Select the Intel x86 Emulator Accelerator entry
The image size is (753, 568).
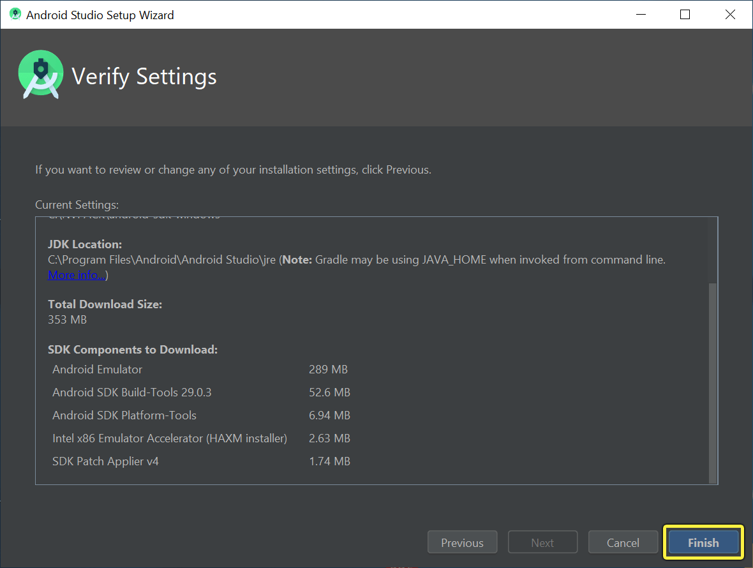(x=169, y=438)
